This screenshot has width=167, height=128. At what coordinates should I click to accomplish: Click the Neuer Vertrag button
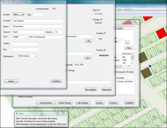(65, 103)
